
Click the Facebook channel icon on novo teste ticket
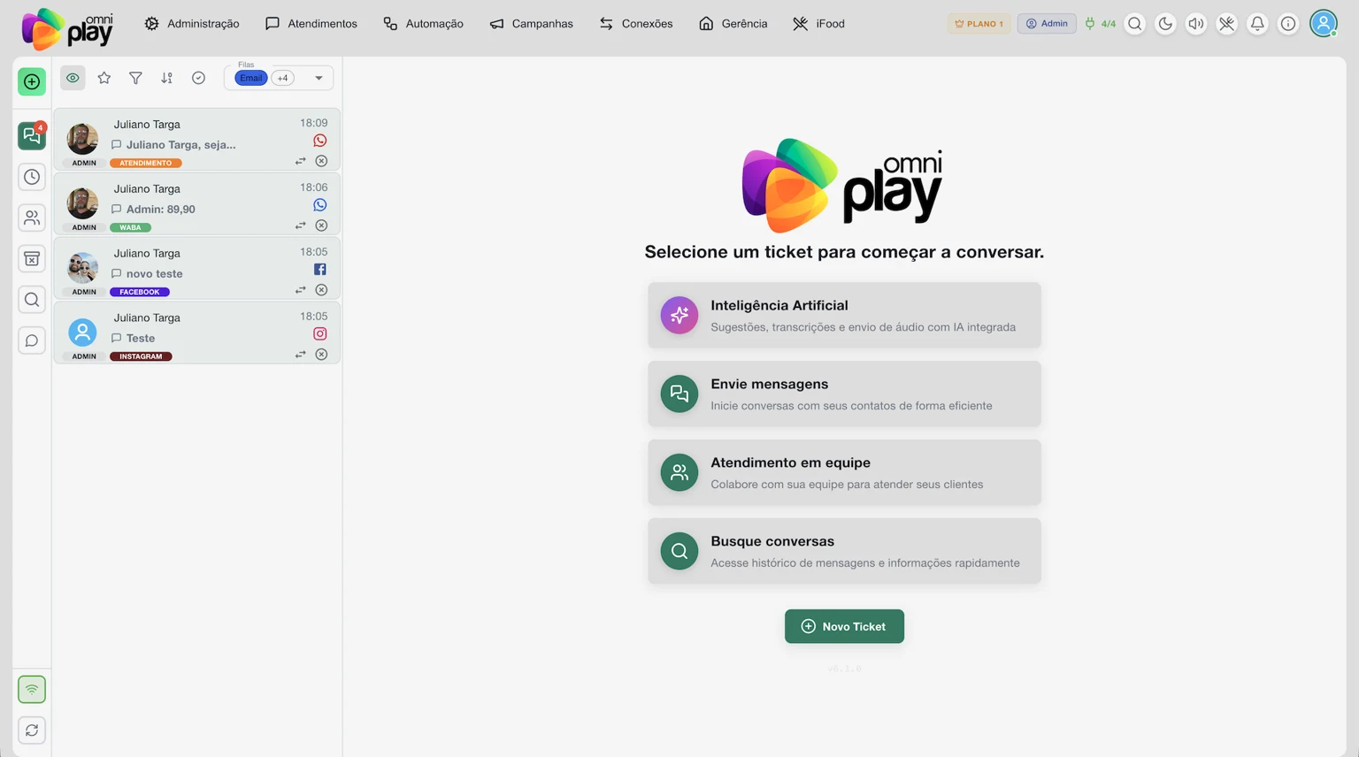click(x=320, y=269)
